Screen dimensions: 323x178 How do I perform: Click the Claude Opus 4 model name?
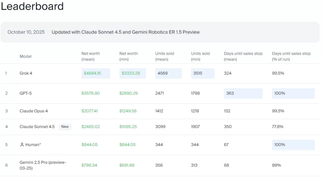pyautogui.click(x=34, y=111)
